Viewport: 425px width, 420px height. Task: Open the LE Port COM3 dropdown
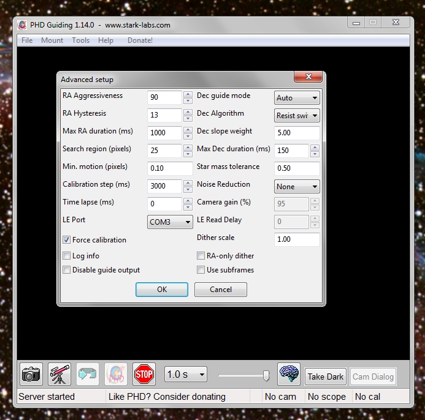click(170, 222)
